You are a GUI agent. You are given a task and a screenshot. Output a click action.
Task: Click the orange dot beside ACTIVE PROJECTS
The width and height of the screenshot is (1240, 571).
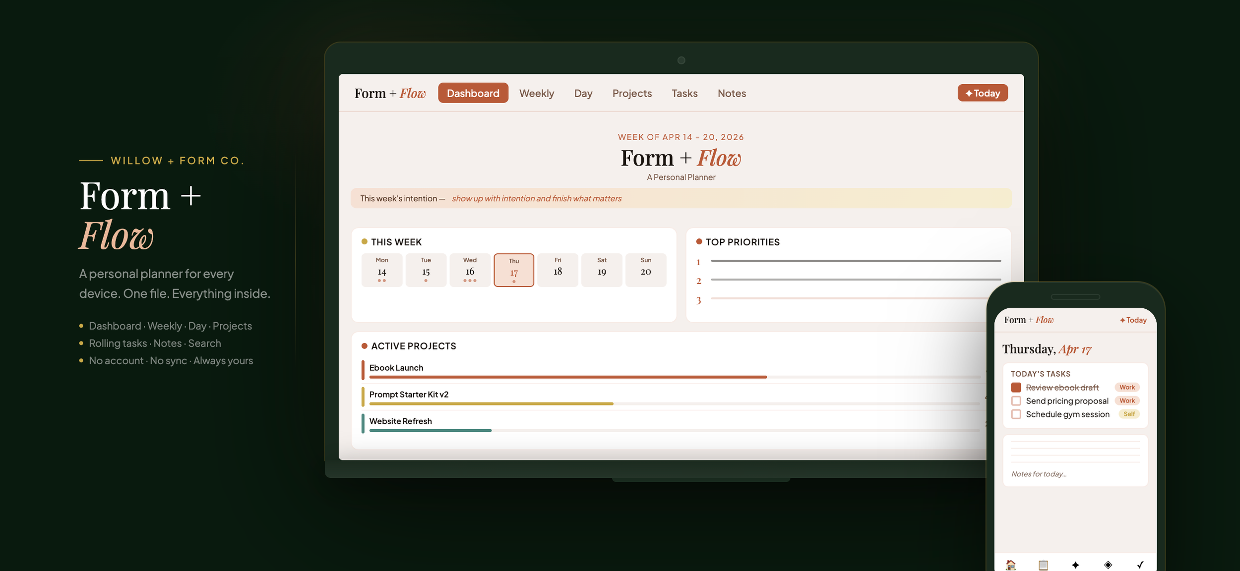tap(364, 345)
